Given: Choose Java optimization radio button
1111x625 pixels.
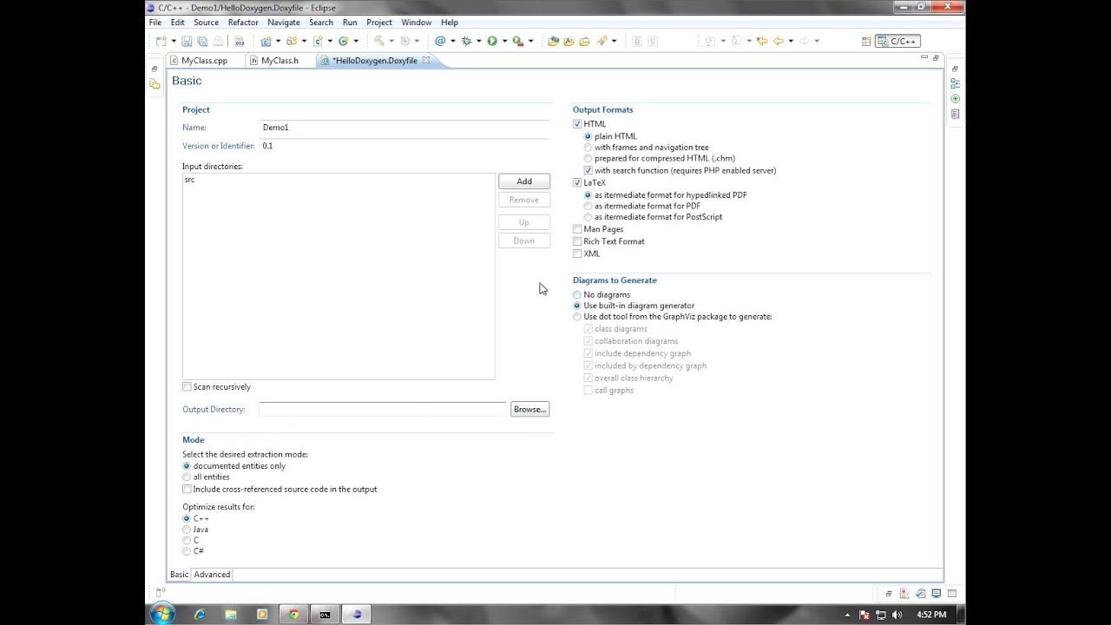Looking at the screenshot, I should [x=187, y=530].
